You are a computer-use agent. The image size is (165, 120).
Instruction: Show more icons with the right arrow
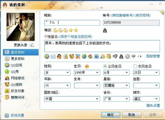click(x=141, y=56)
